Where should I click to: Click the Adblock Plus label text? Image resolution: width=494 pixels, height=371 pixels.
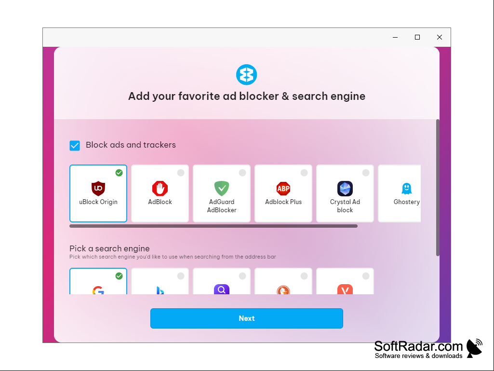[x=283, y=202]
